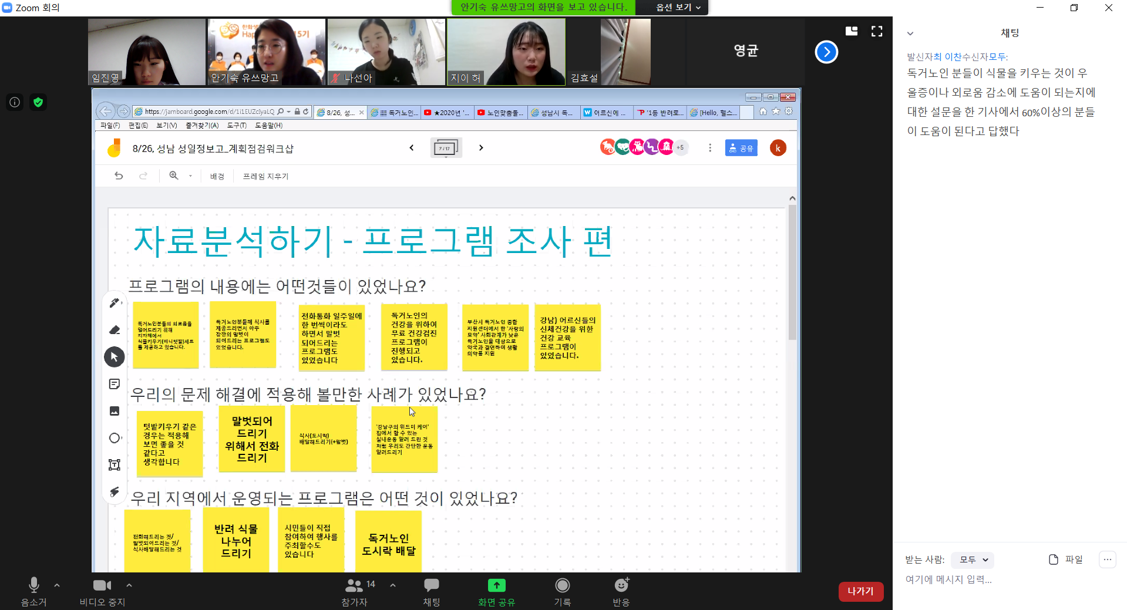Open the Jamboard zoom magnifier
1127x610 pixels.
[x=174, y=176]
